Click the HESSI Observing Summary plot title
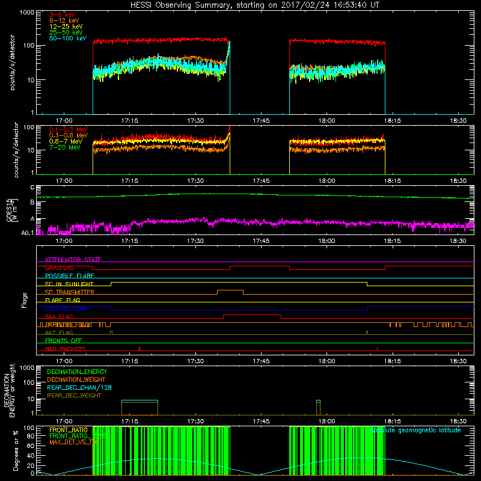481x481 pixels. (254, 5)
